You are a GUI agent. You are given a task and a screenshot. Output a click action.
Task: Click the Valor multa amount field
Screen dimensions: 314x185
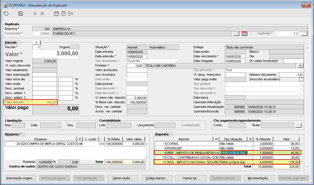[x=45, y=84]
